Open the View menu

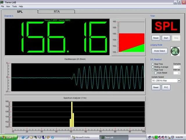pyautogui.click(x=8, y=6)
